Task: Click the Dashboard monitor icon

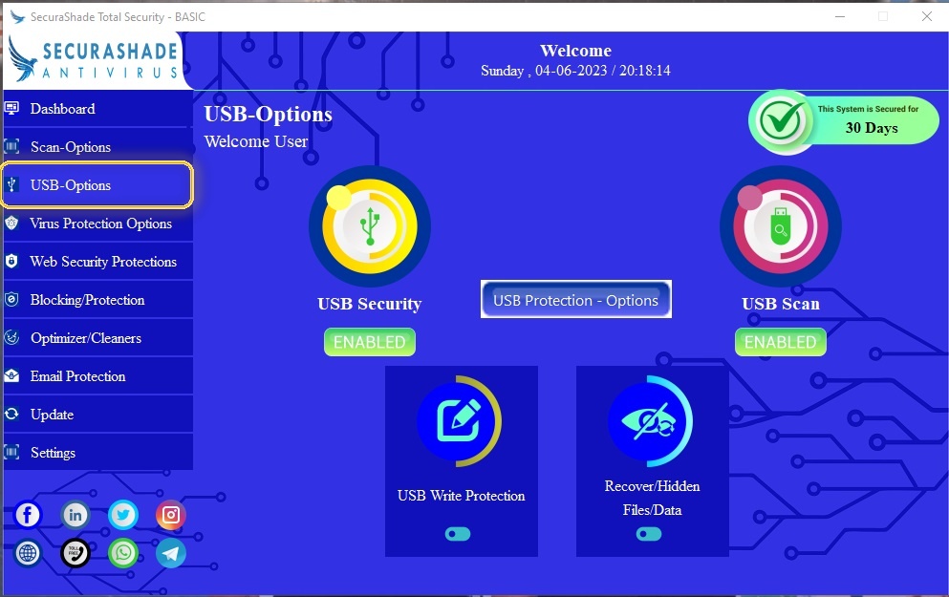Action: click(x=11, y=108)
